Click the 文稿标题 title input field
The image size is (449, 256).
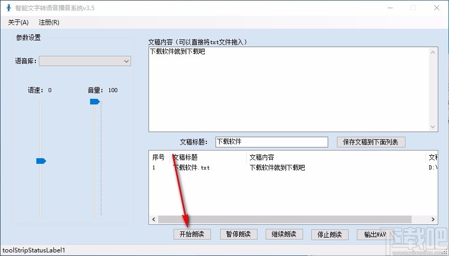click(x=272, y=142)
